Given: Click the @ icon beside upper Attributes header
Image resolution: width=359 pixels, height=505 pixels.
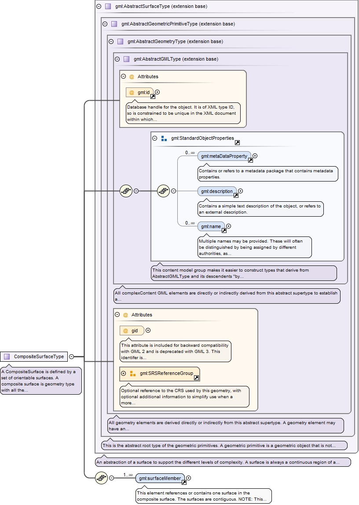Looking at the screenshot, I should 132,76.
